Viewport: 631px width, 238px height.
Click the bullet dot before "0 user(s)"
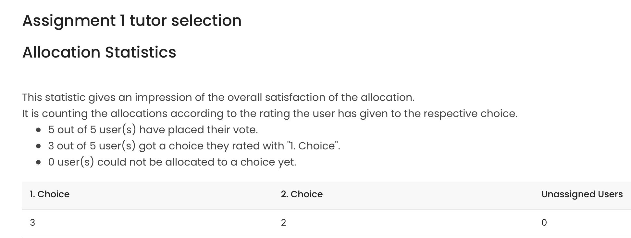(39, 162)
